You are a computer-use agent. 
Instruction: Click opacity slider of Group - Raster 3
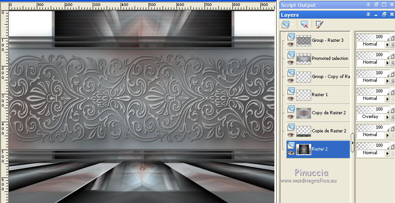click(373, 37)
